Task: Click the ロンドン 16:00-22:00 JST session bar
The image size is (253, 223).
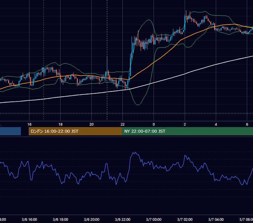Action: click(75, 131)
